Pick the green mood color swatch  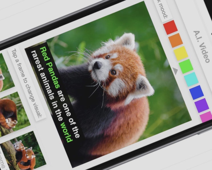point(186,66)
